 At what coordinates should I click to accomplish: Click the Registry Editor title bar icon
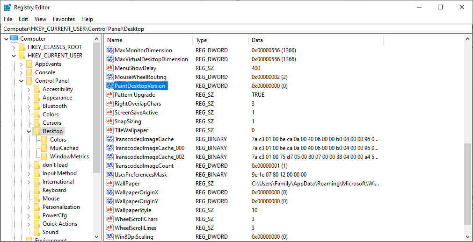[x=7, y=7]
